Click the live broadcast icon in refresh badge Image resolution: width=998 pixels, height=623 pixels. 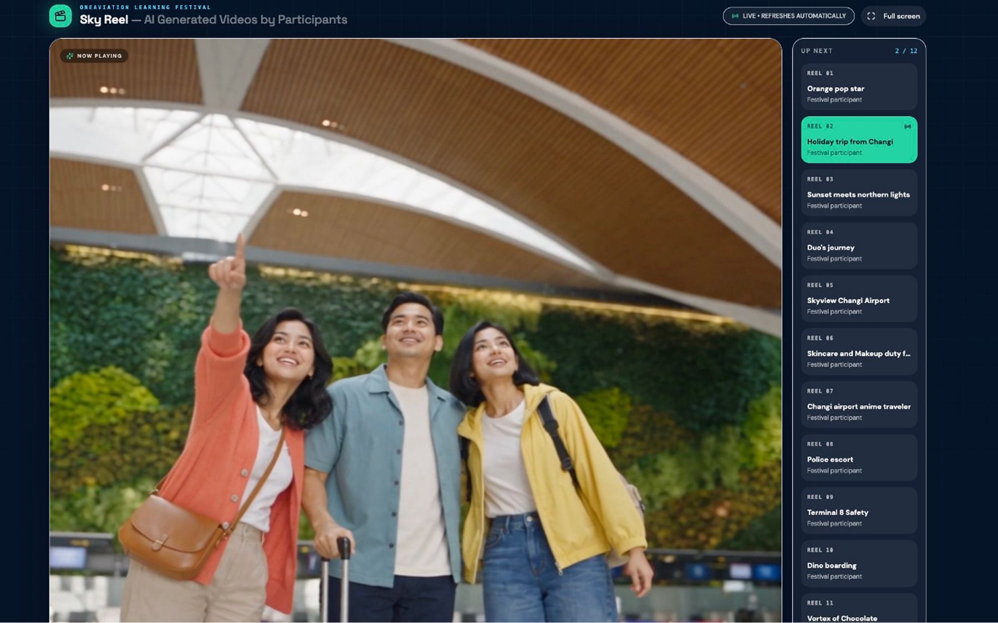tap(735, 16)
